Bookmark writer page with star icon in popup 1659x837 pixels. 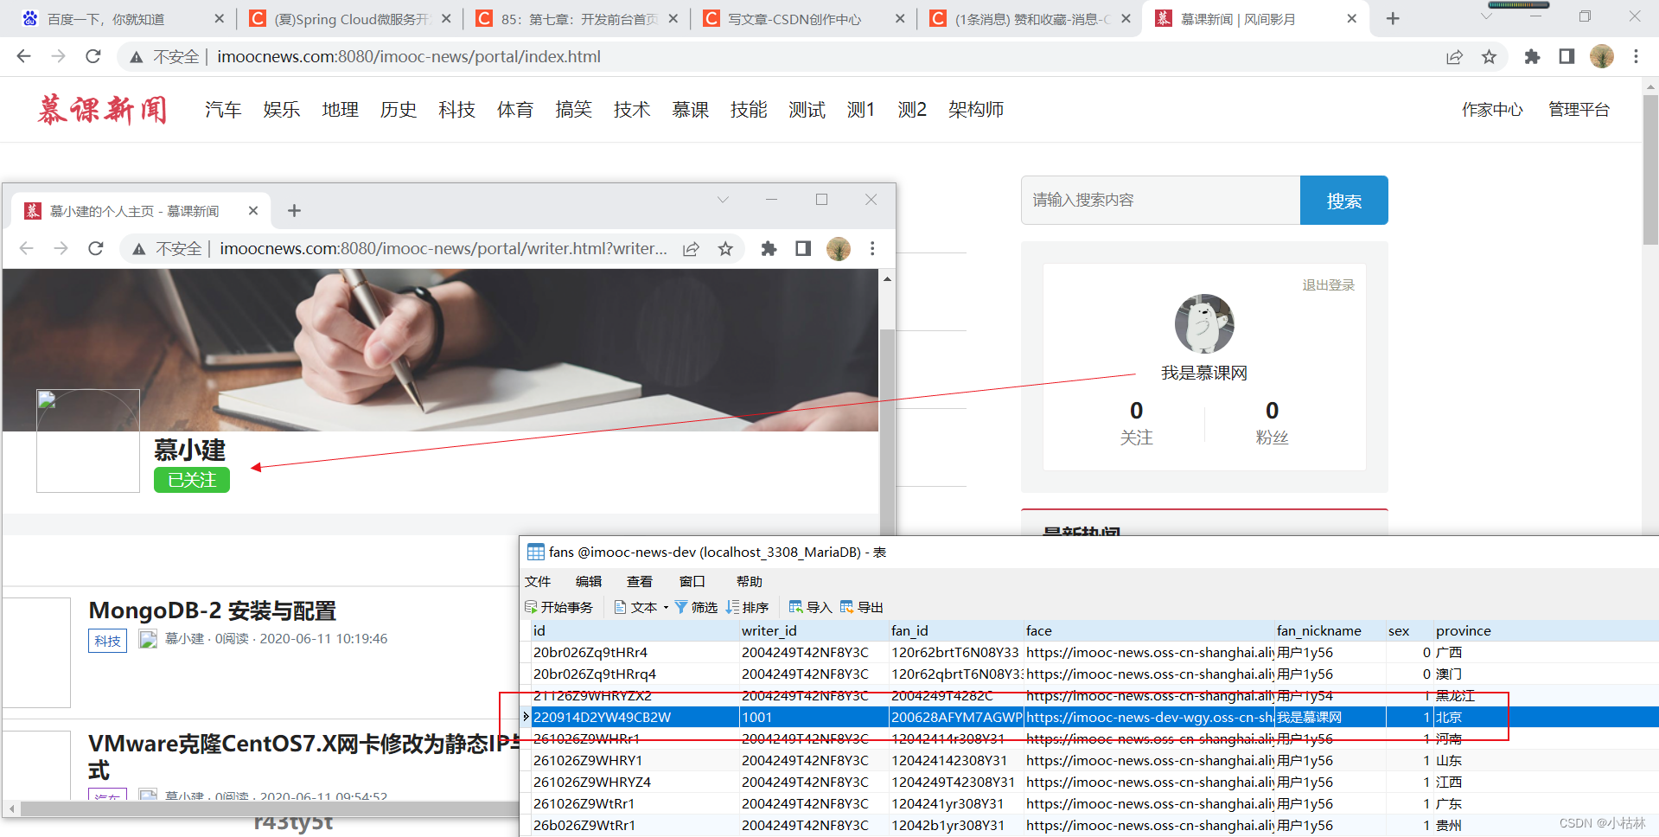tap(725, 249)
